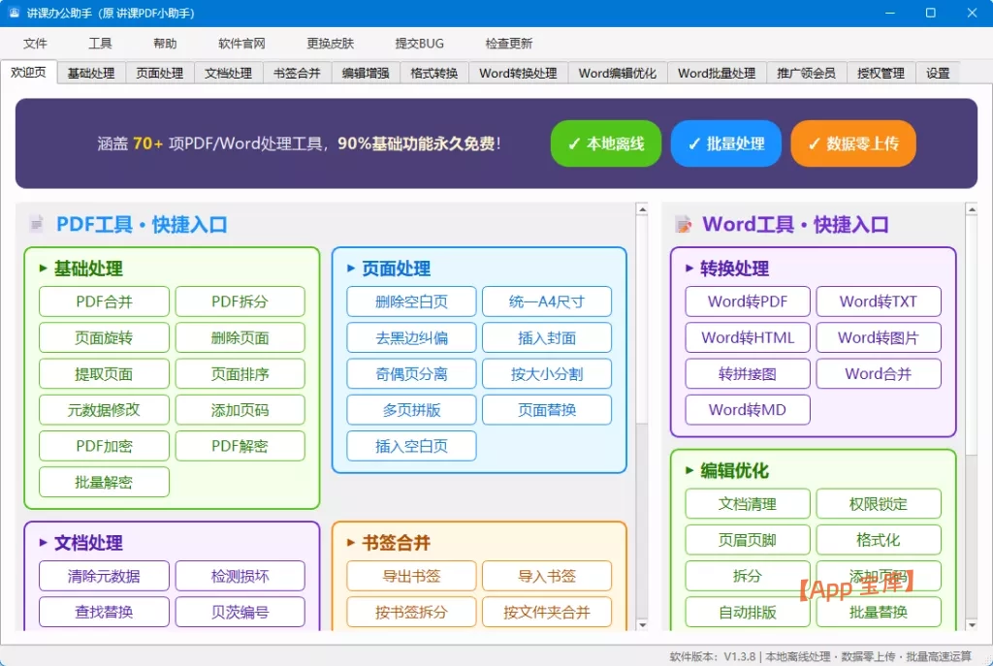993x666 pixels.
Task: Open the 奇偶页分离 tool
Action: tap(411, 373)
